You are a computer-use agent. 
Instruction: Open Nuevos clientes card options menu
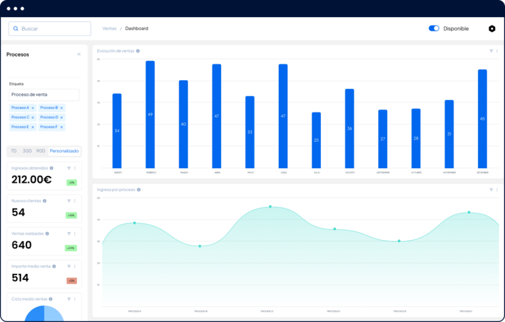coord(75,201)
